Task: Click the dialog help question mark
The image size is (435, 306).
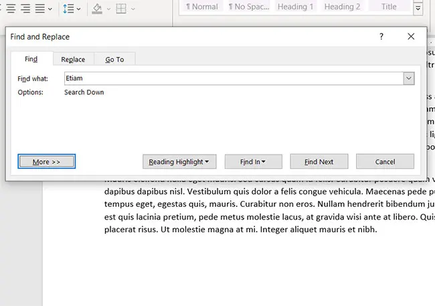Action: (381, 37)
